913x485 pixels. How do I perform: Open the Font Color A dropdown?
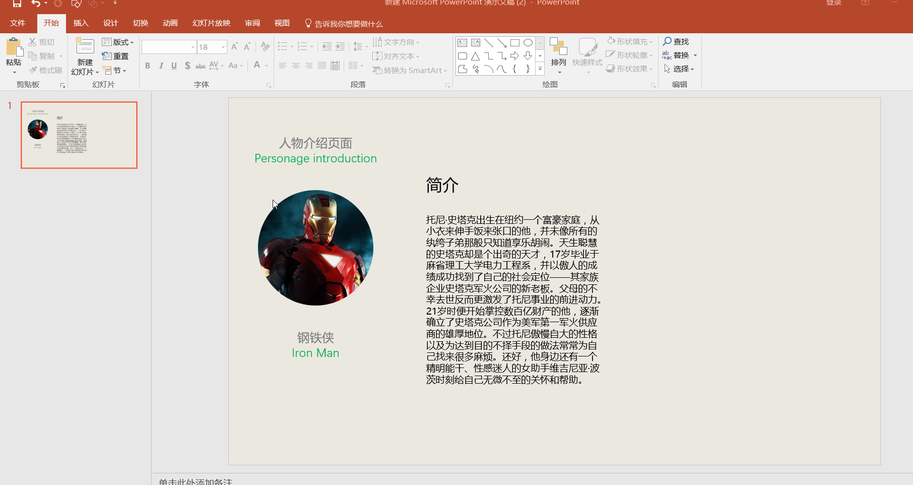(266, 66)
